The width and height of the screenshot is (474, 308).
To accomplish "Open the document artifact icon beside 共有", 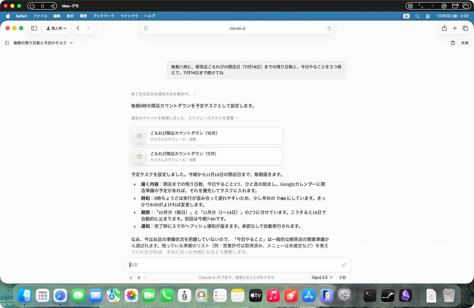I will pos(453,43).
